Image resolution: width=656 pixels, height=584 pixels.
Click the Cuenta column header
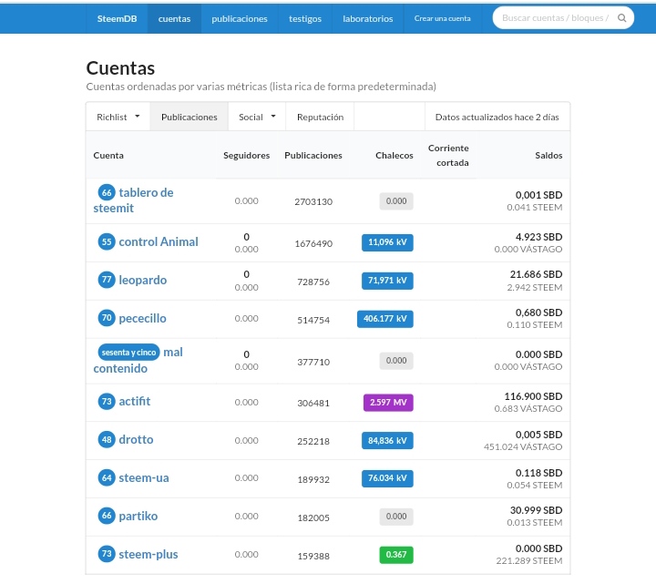pyautogui.click(x=108, y=155)
